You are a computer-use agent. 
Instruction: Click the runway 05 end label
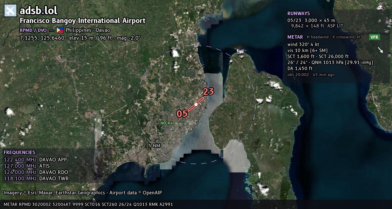click(182, 114)
